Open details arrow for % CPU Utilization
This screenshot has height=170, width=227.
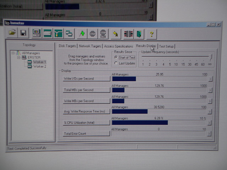[x=209, y=123]
